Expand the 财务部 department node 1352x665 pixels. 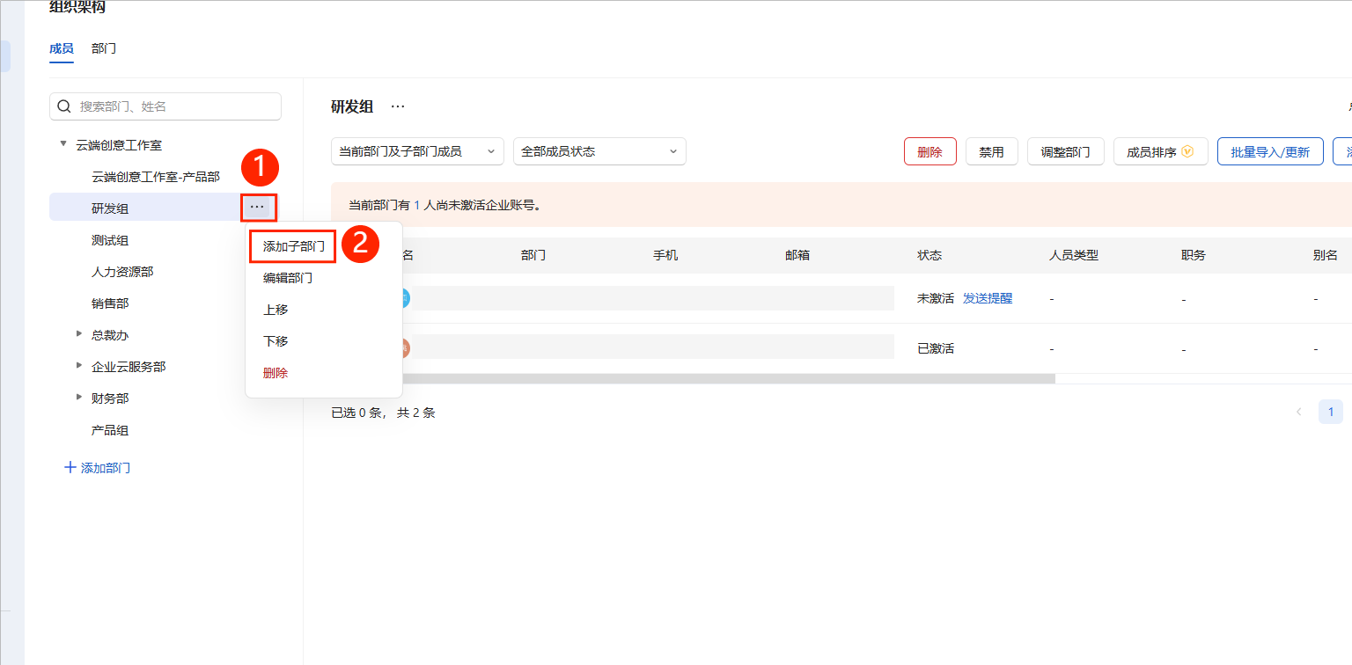coord(79,398)
